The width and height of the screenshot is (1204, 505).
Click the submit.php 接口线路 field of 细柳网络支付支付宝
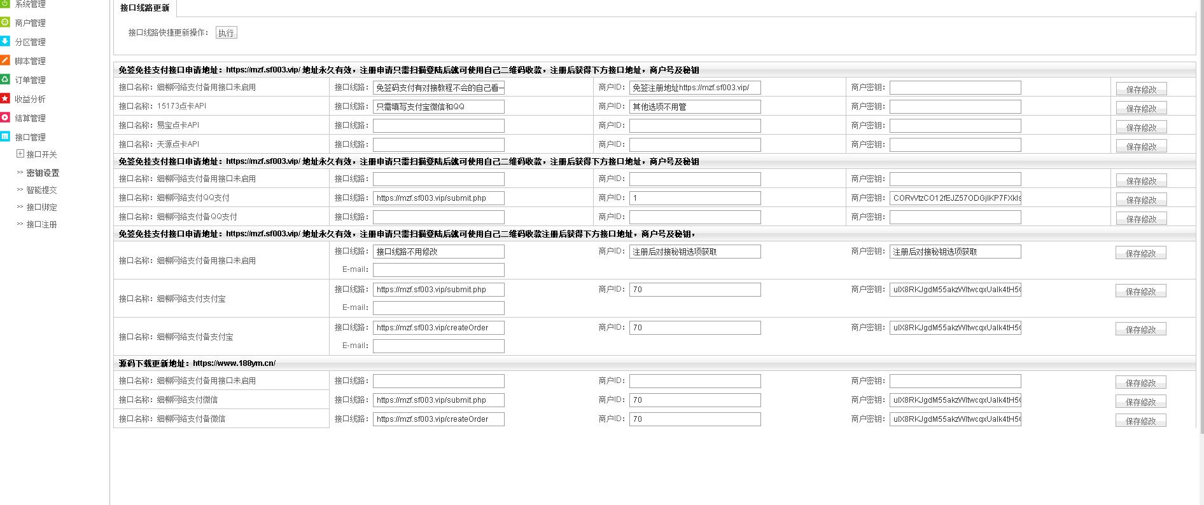(438, 290)
